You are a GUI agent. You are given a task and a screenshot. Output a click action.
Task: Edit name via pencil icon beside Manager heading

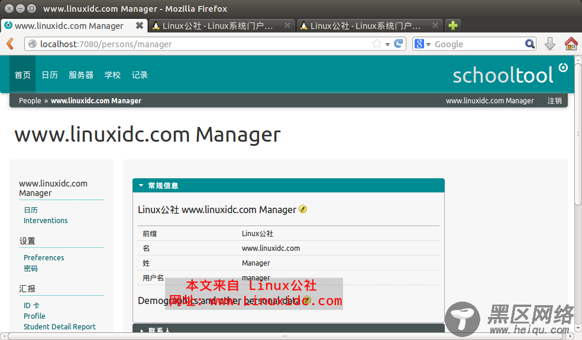[x=303, y=210]
